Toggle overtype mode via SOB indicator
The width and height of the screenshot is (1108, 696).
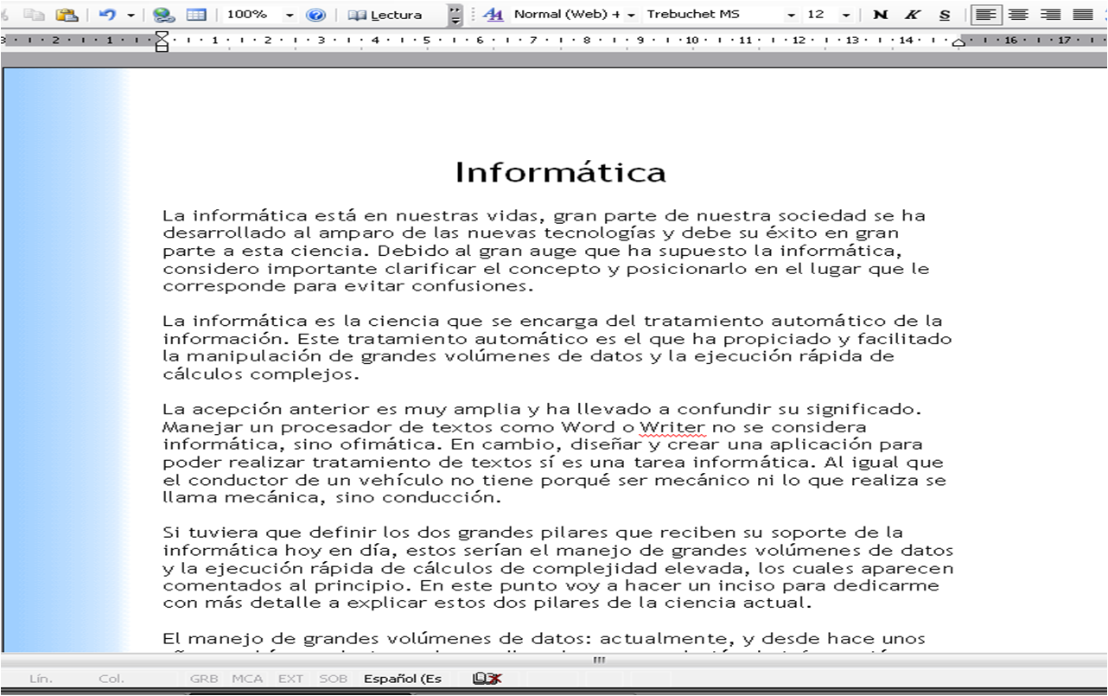pos(334,678)
